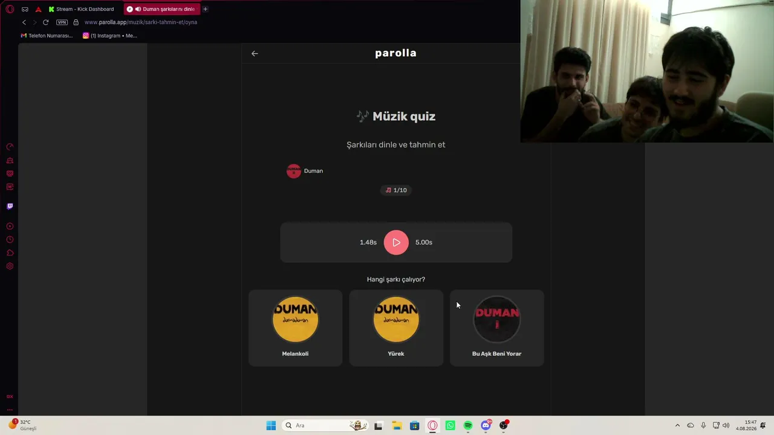
Task: Click the 5.00s duration label
Action: pyautogui.click(x=424, y=242)
